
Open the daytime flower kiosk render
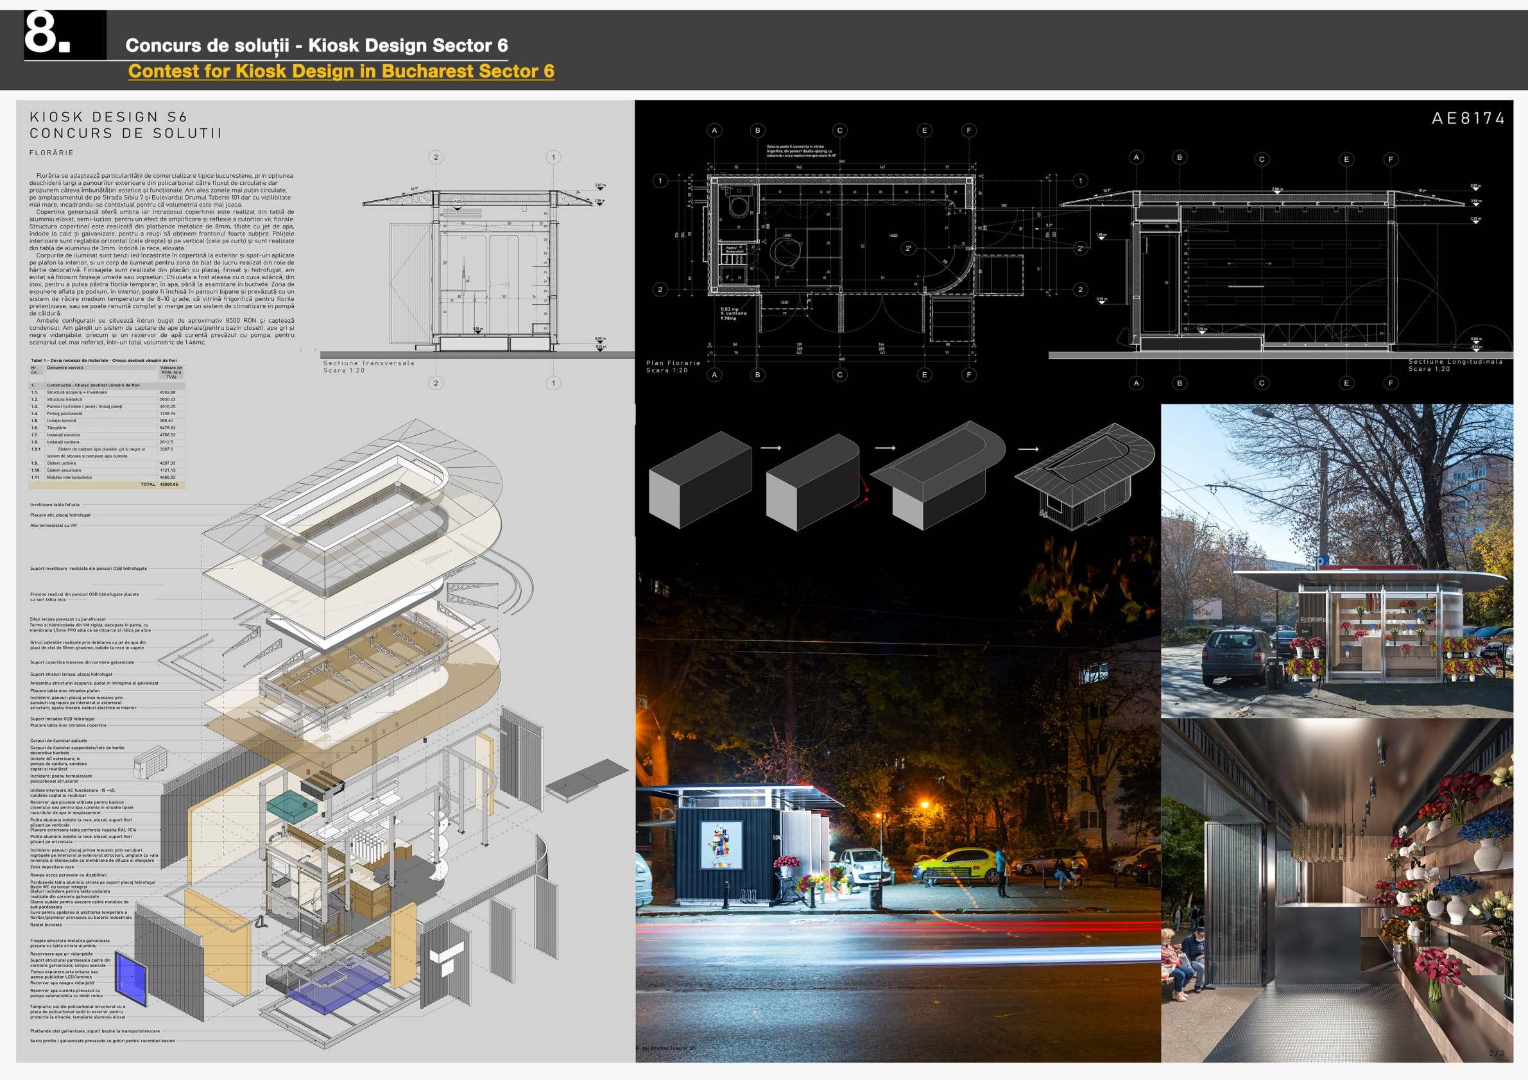coord(1336,560)
